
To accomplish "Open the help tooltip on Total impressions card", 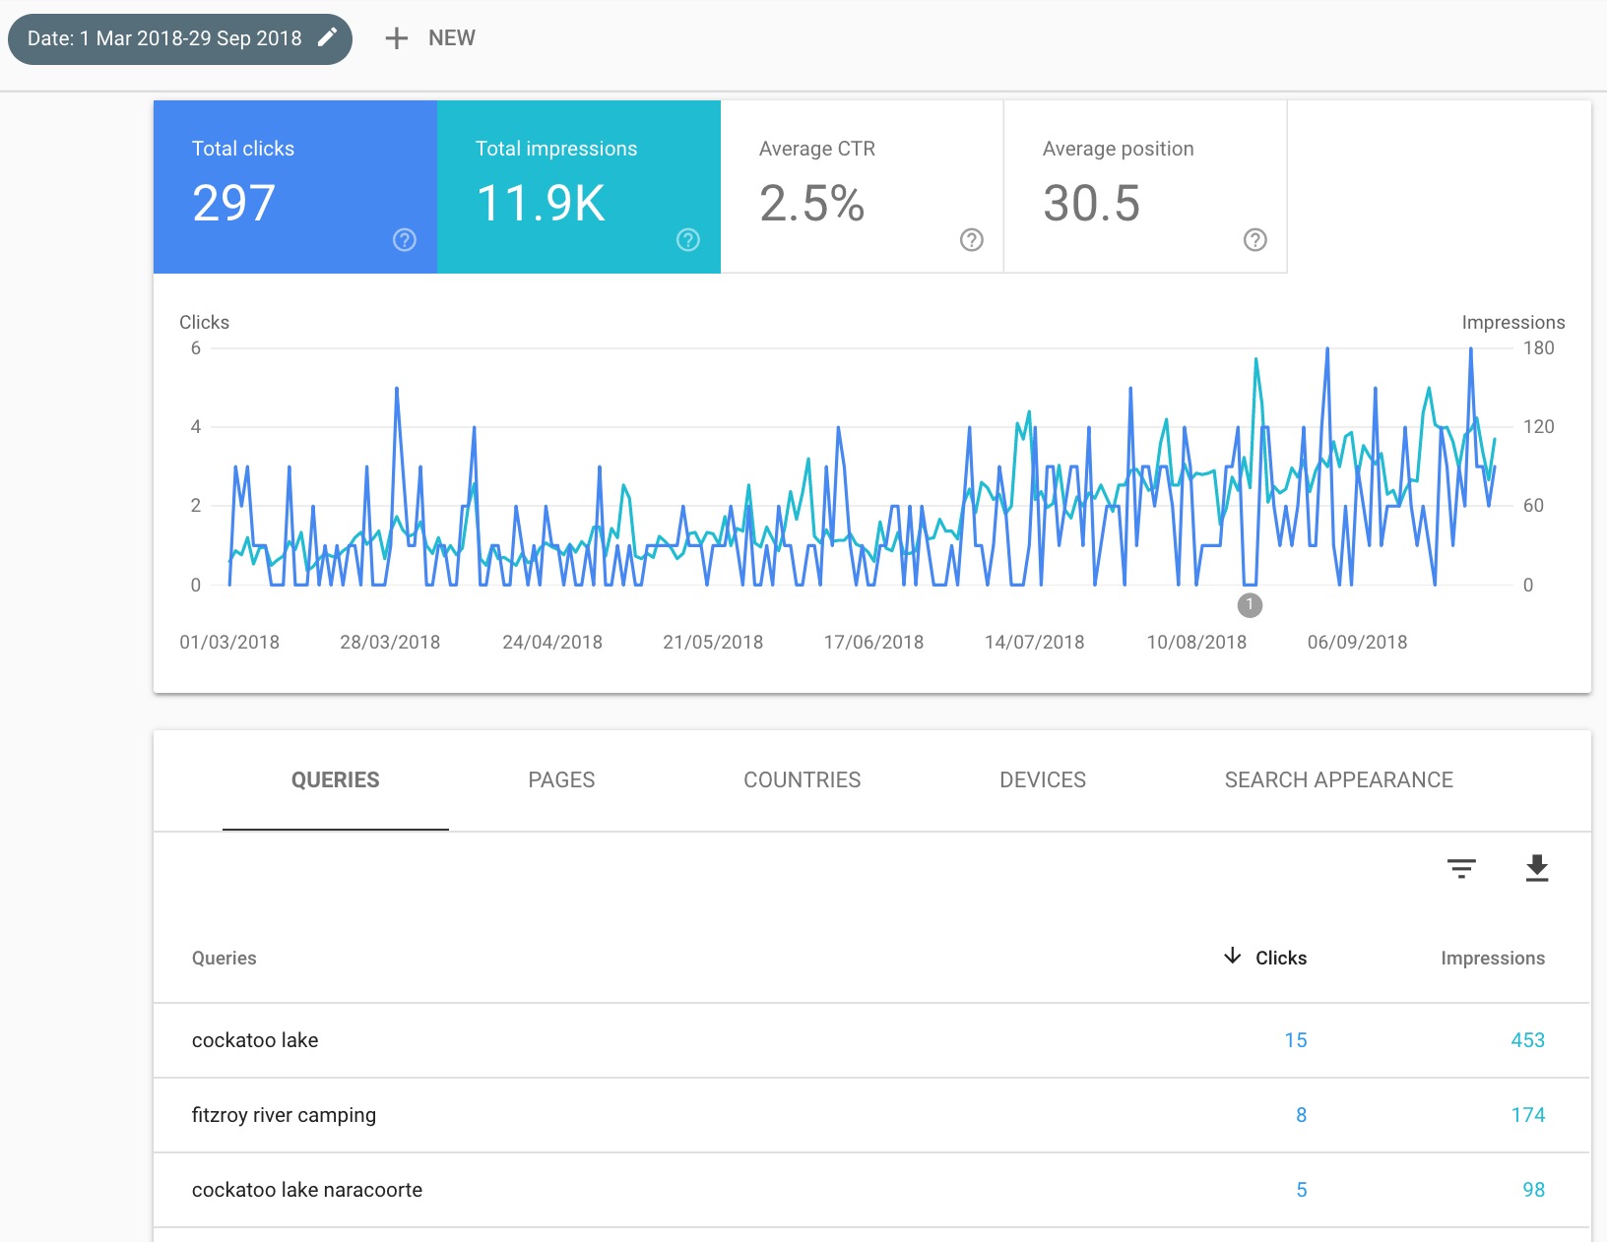I will pyautogui.click(x=687, y=239).
